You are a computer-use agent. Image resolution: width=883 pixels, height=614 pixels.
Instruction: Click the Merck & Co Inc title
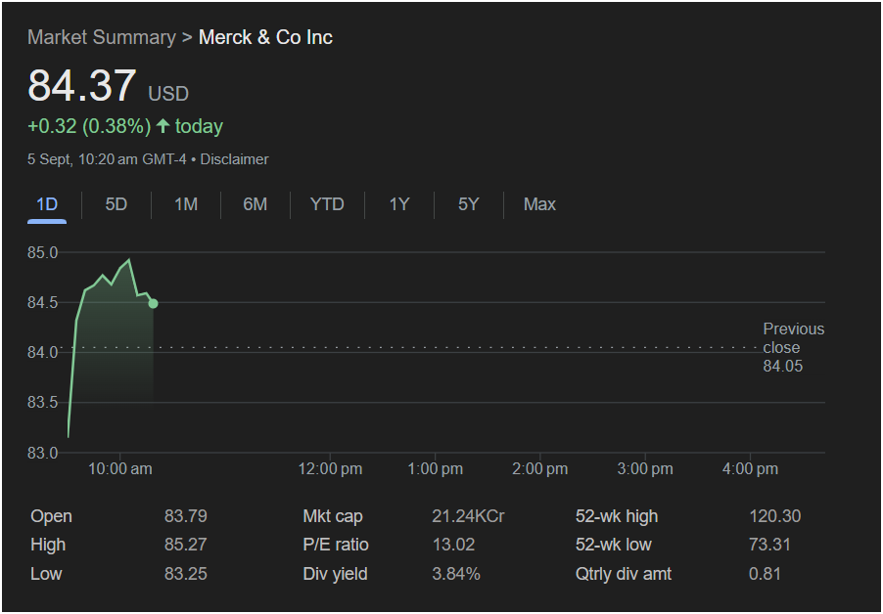[x=266, y=37]
